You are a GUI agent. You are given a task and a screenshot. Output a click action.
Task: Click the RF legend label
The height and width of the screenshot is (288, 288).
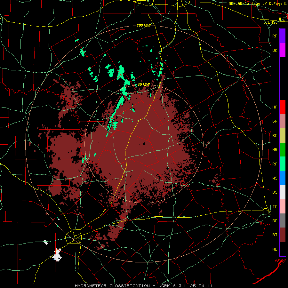[x=275, y=36]
